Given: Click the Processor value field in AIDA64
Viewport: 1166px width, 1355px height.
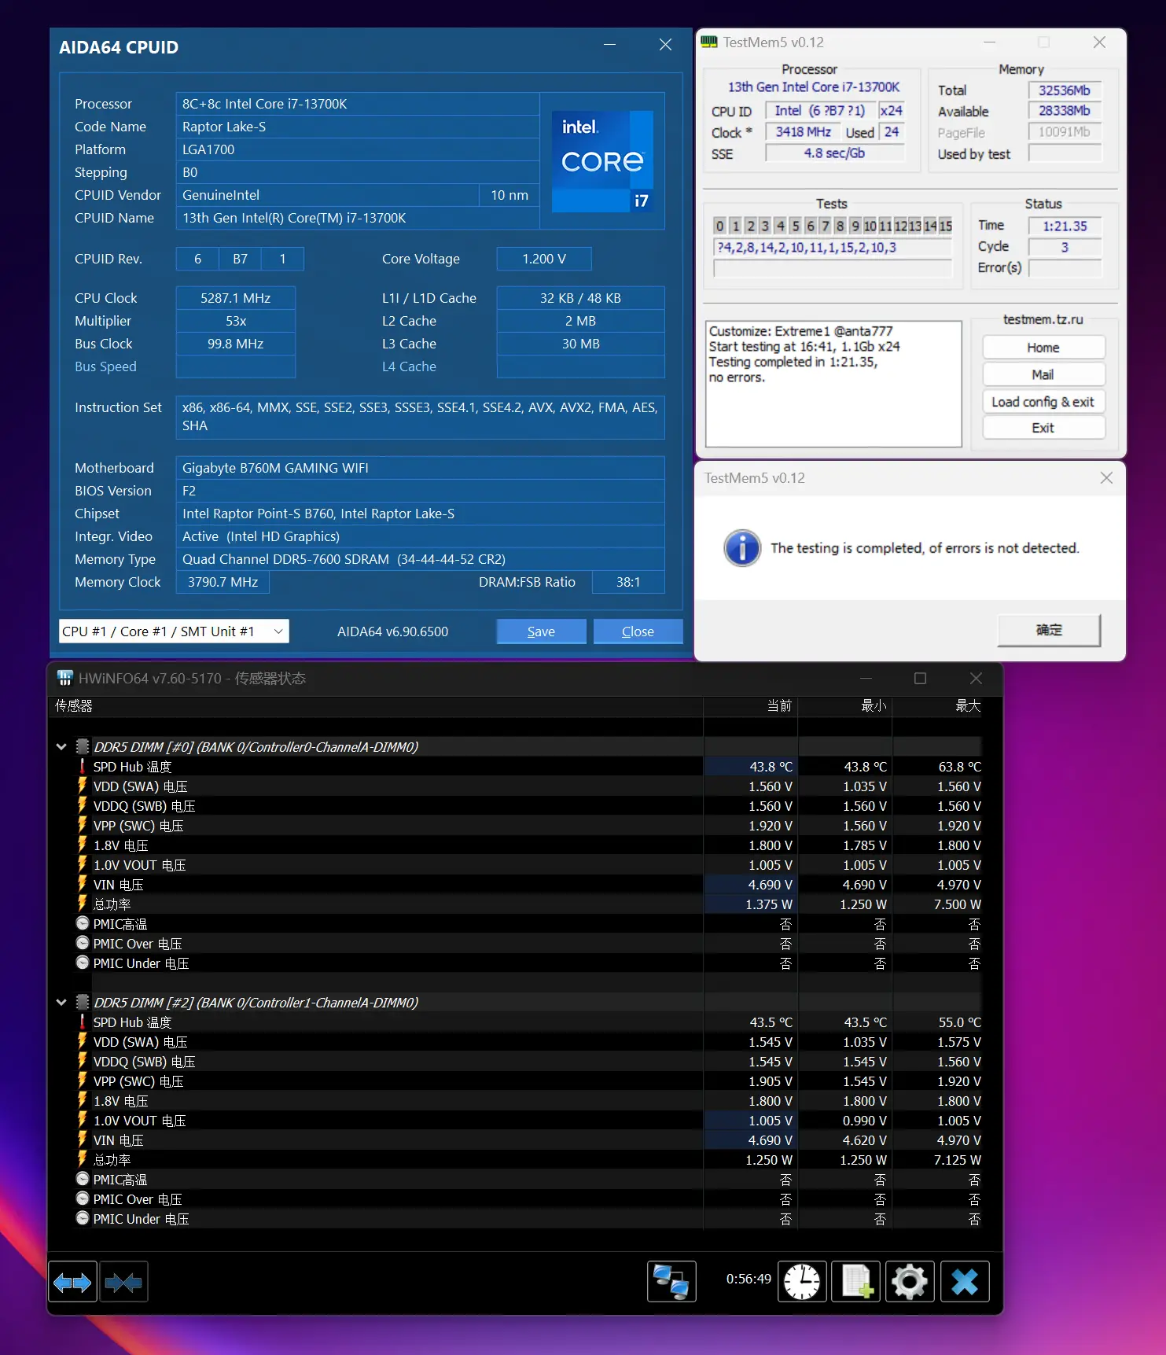Looking at the screenshot, I should [x=358, y=104].
